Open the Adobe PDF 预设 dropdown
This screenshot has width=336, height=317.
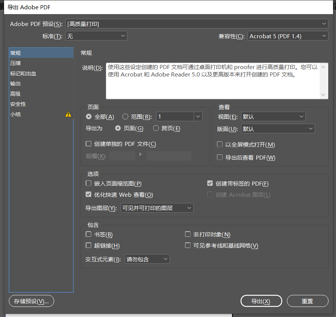[197, 24]
